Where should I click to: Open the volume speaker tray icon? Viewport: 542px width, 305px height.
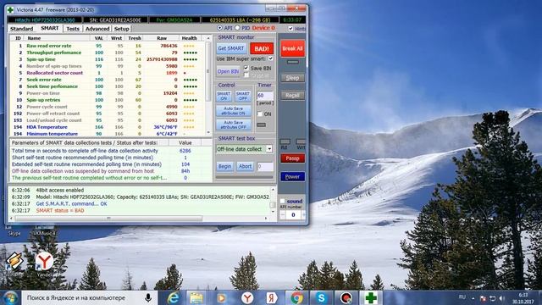tap(502, 298)
